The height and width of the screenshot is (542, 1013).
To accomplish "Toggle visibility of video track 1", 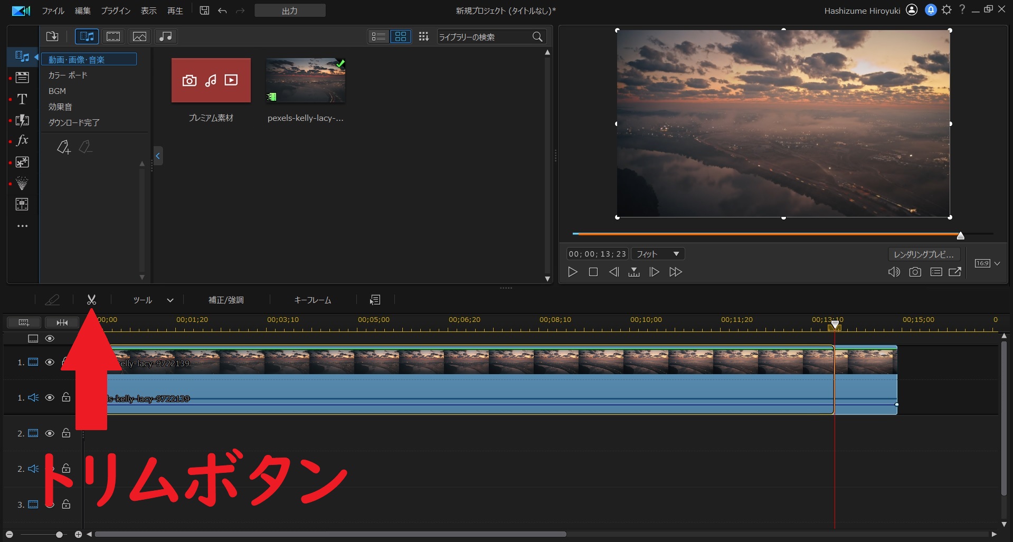I will tap(50, 362).
